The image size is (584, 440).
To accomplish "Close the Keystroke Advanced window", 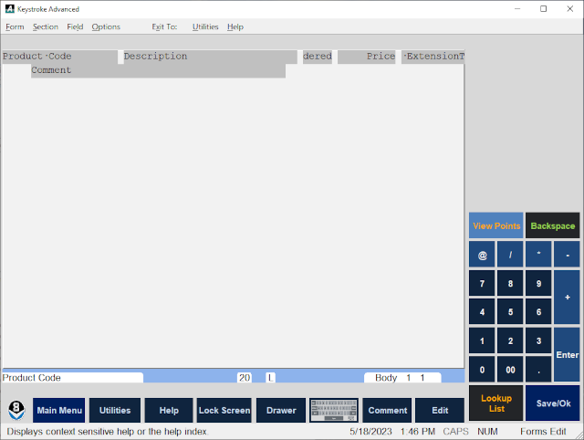I will 569,9.
